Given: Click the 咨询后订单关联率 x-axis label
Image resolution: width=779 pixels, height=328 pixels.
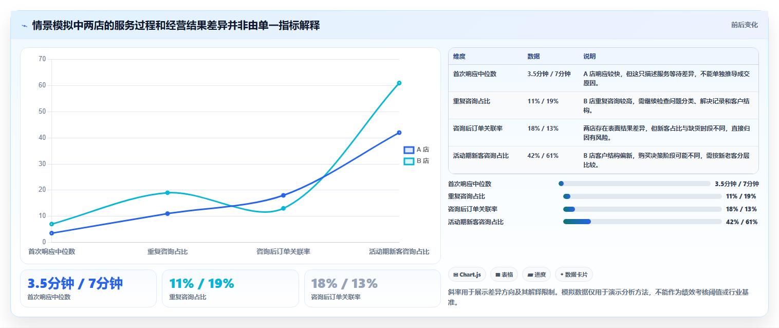Looking at the screenshot, I should click(x=283, y=251).
